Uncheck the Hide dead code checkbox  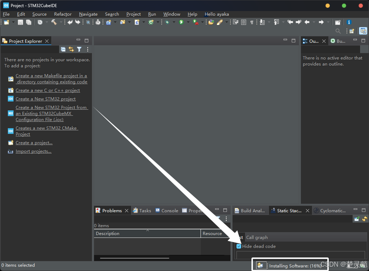click(x=239, y=246)
